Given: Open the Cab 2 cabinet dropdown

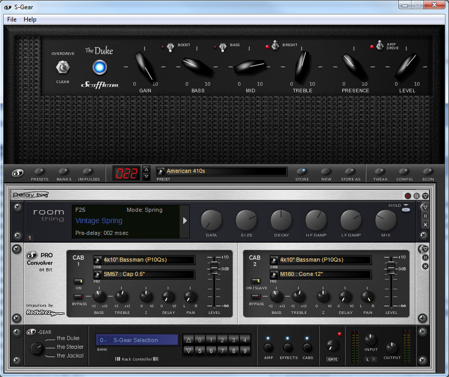Looking at the screenshot, I should [274, 260].
